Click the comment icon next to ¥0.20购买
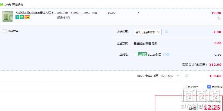This screenshot has width=223, height=111. pos(164,55)
